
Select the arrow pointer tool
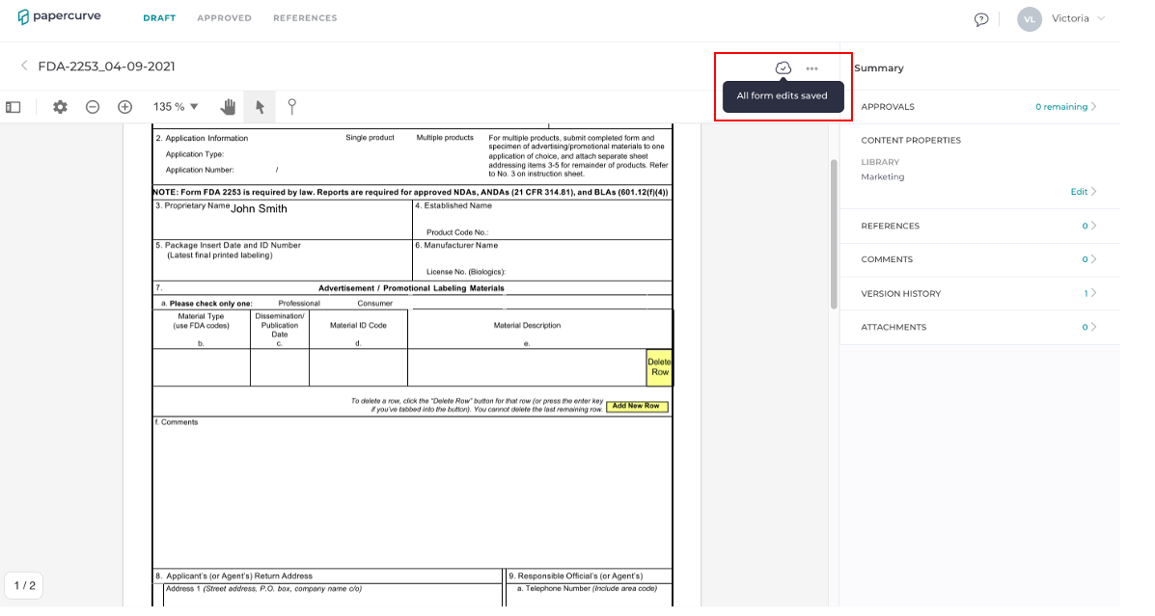click(260, 107)
